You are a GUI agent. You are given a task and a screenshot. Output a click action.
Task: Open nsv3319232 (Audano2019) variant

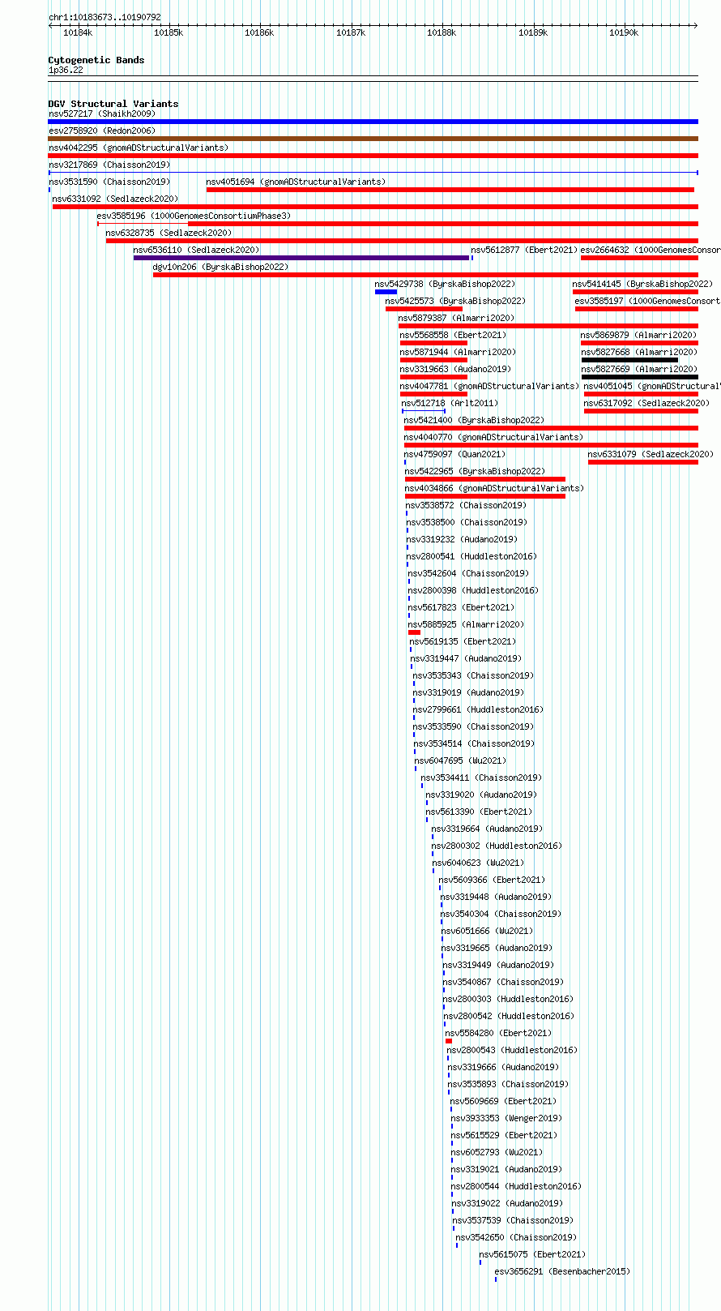click(461, 539)
